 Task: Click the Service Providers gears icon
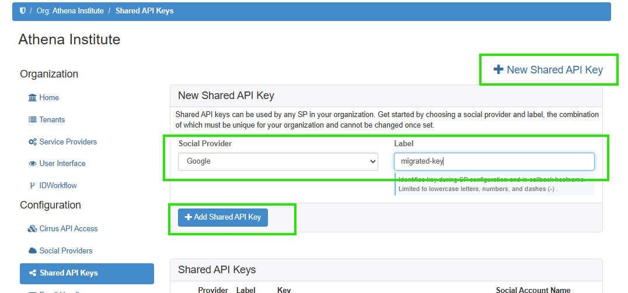point(33,142)
